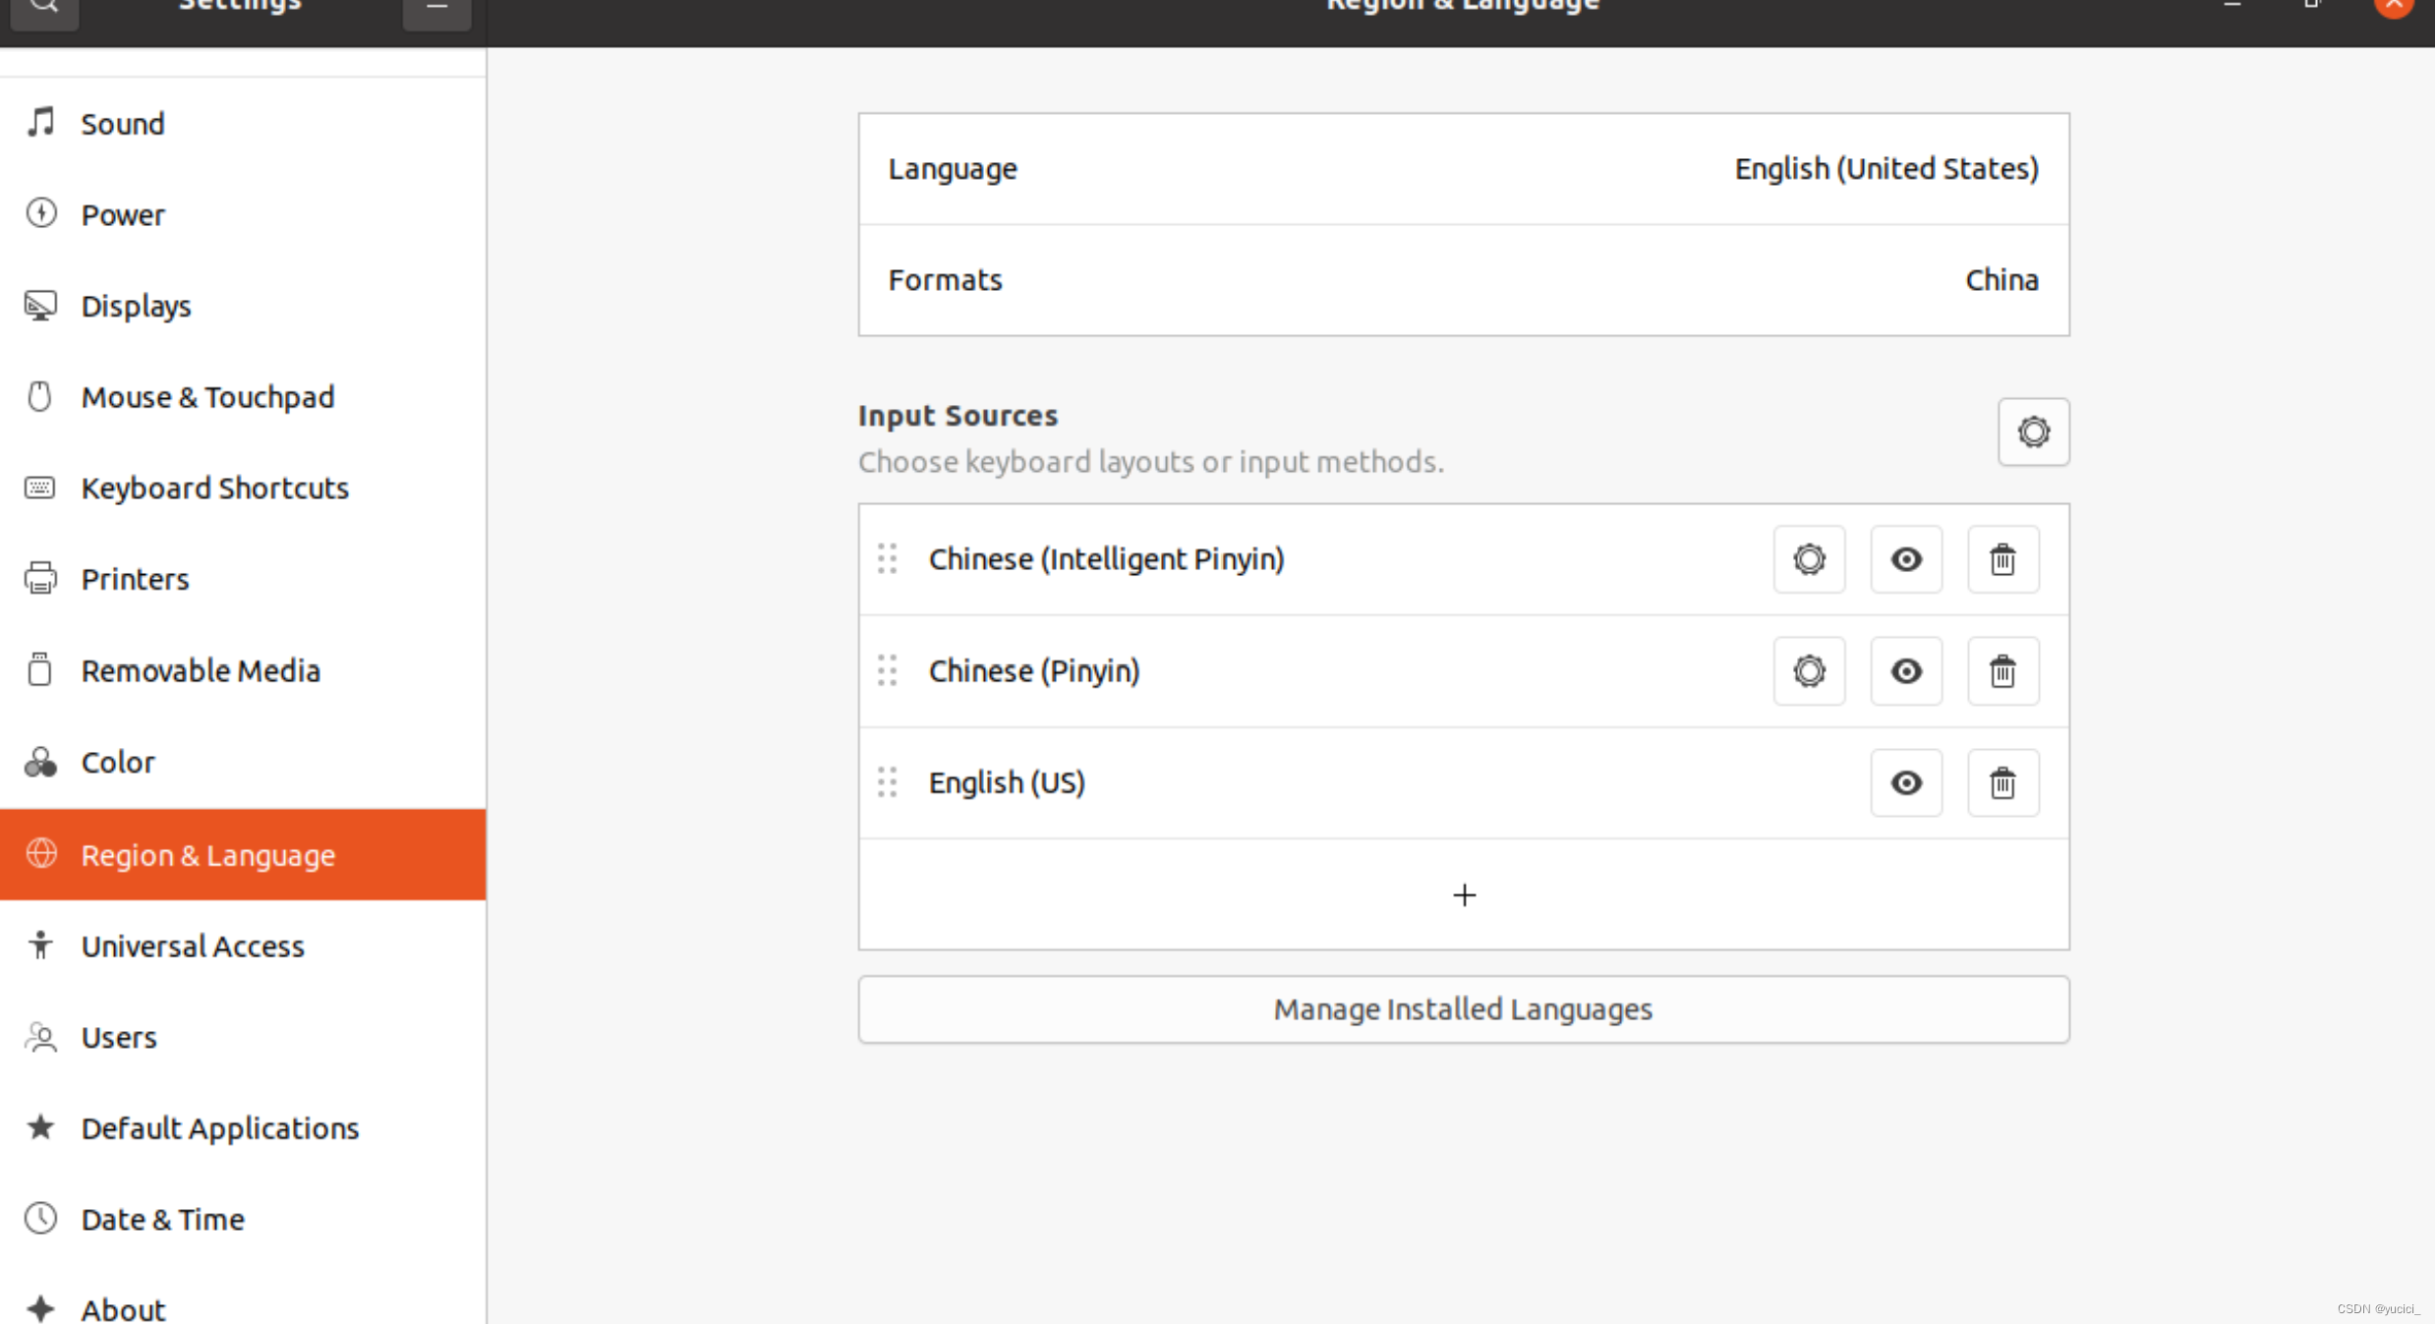
Task: Open Chinese (Pinyin) preferences gear
Action: click(x=1808, y=671)
